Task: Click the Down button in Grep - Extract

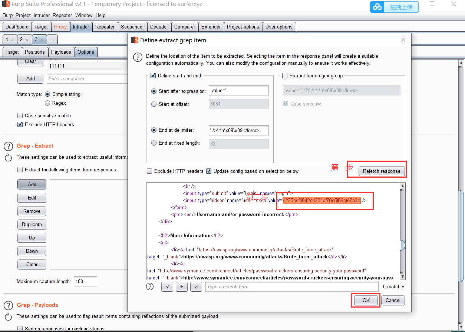Action: (x=32, y=251)
